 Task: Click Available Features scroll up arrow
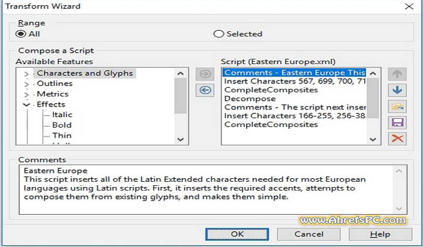click(x=180, y=74)
